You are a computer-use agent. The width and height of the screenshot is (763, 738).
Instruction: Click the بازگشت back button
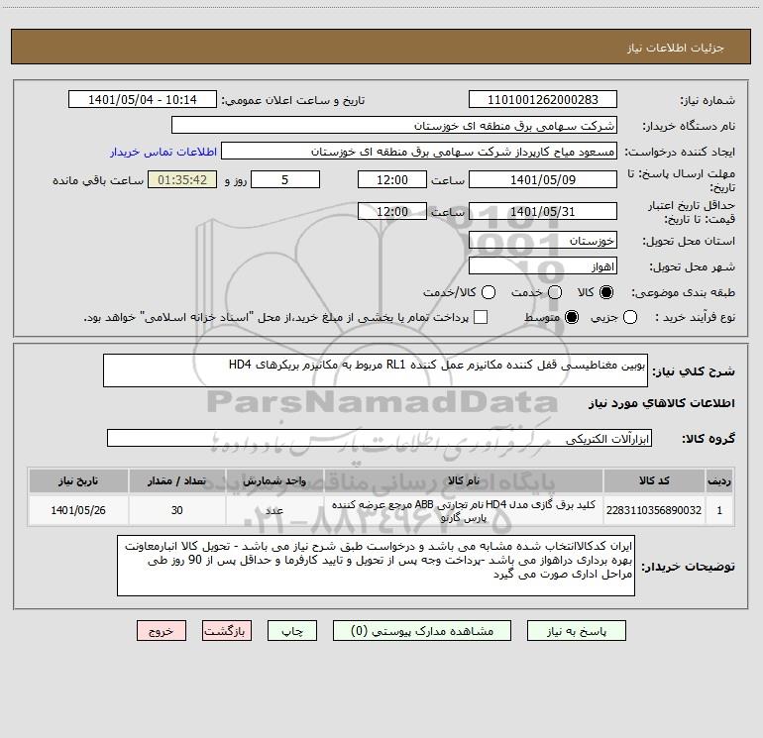click(227, 631)
